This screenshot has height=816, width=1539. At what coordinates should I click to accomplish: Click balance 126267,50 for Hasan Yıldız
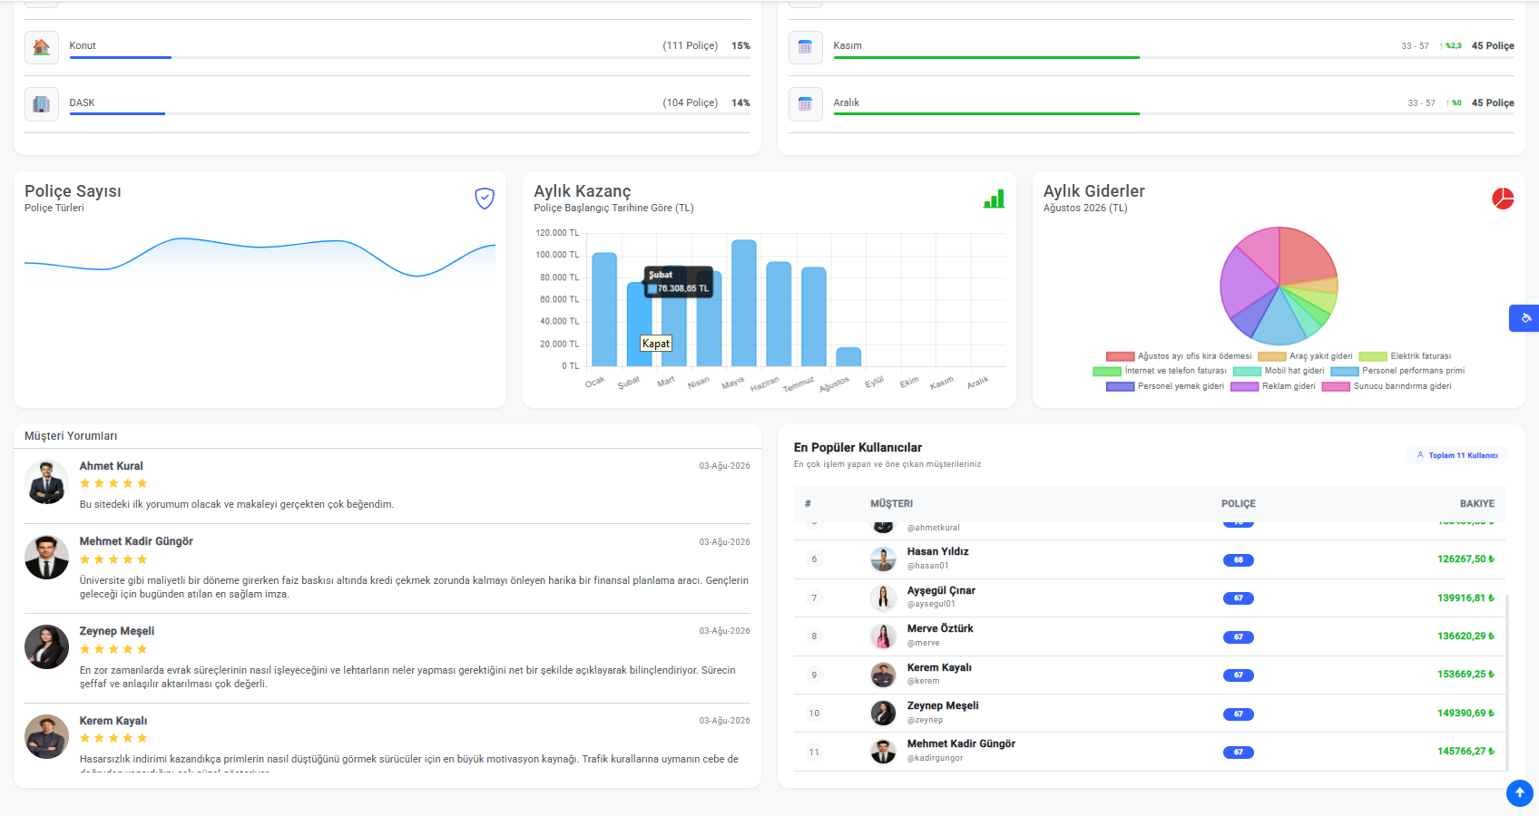[1465, 559]
